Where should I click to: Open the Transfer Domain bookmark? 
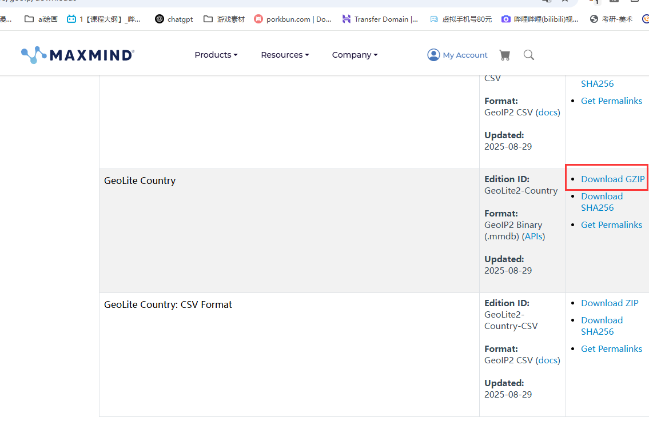click(x=380, y=19)
